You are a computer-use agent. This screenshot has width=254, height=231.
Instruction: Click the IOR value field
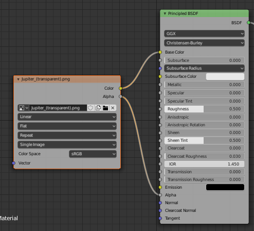[x=204, y=164]
